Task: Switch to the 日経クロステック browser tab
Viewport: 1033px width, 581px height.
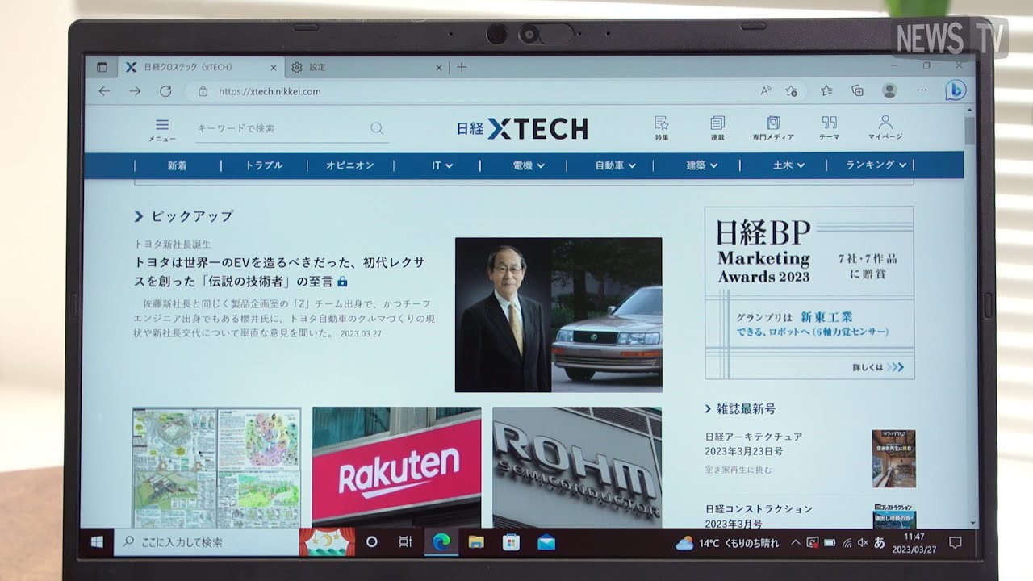Action: [199, 68]
